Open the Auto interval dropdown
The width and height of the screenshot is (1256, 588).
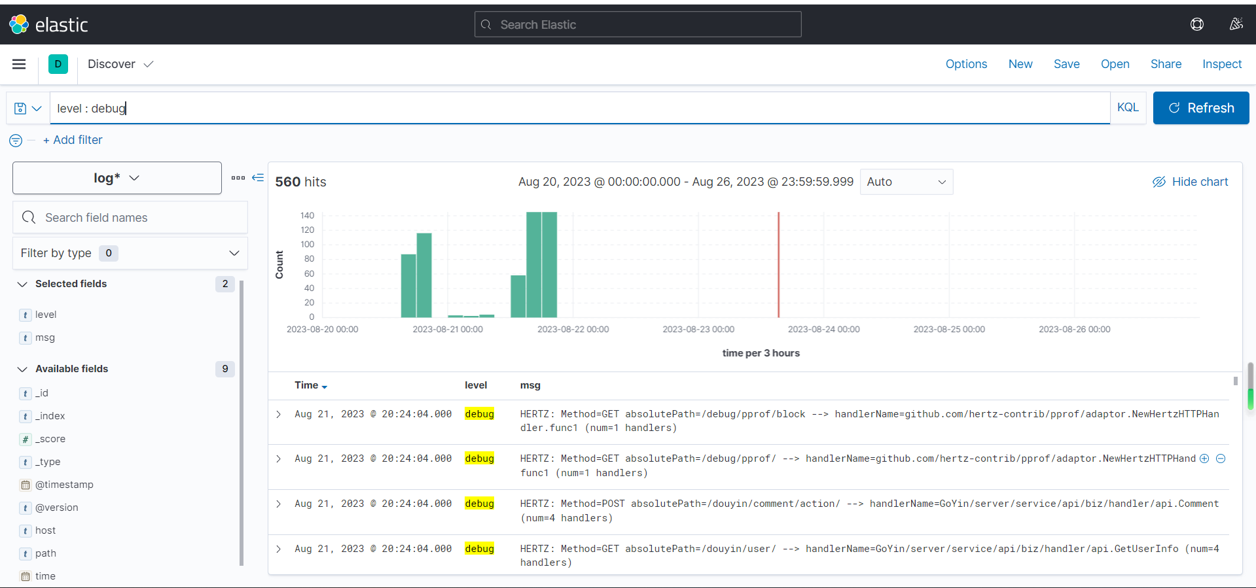click(906, 182)
